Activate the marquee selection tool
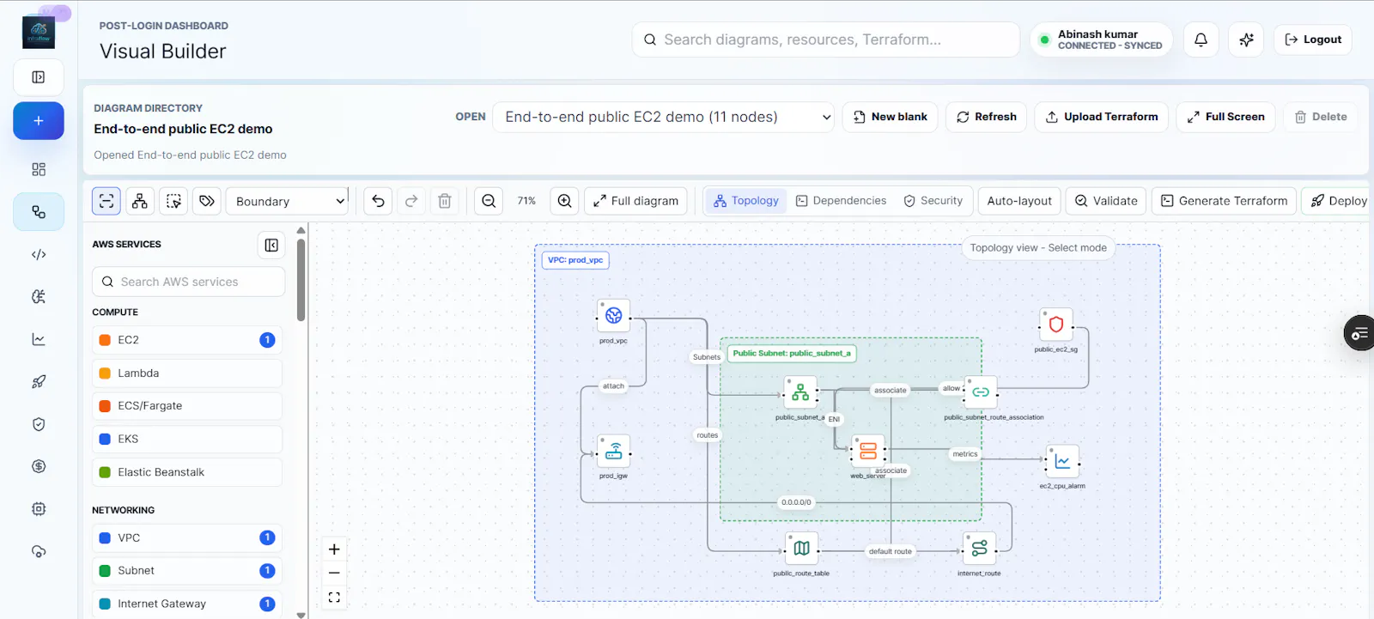The height and width of the screenshot is (619, 1374). tap(173, 201)
